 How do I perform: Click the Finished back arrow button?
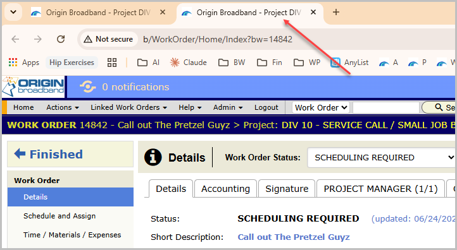pyautogui.click(x=70, y=154)
